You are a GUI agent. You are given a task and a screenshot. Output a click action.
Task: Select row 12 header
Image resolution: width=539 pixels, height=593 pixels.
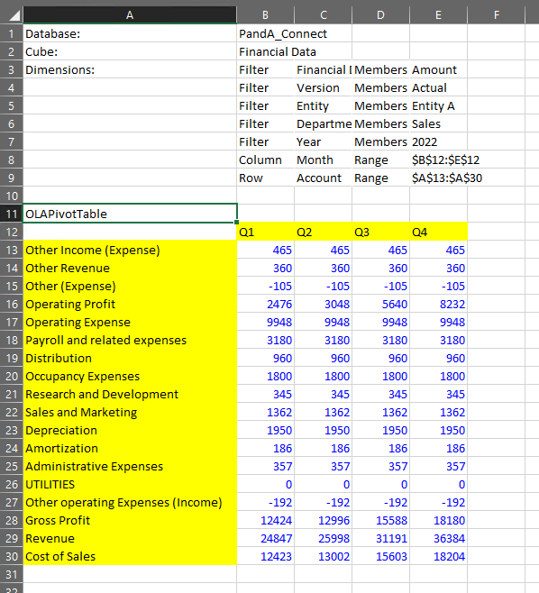12,232
